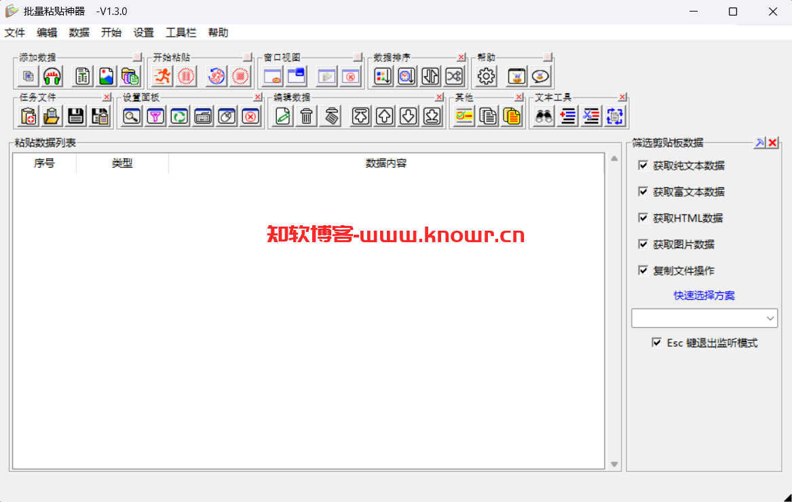Click the floppy disk save icon
The width and height of the screenshot is (792, 502).
click(x=76, y=116)
